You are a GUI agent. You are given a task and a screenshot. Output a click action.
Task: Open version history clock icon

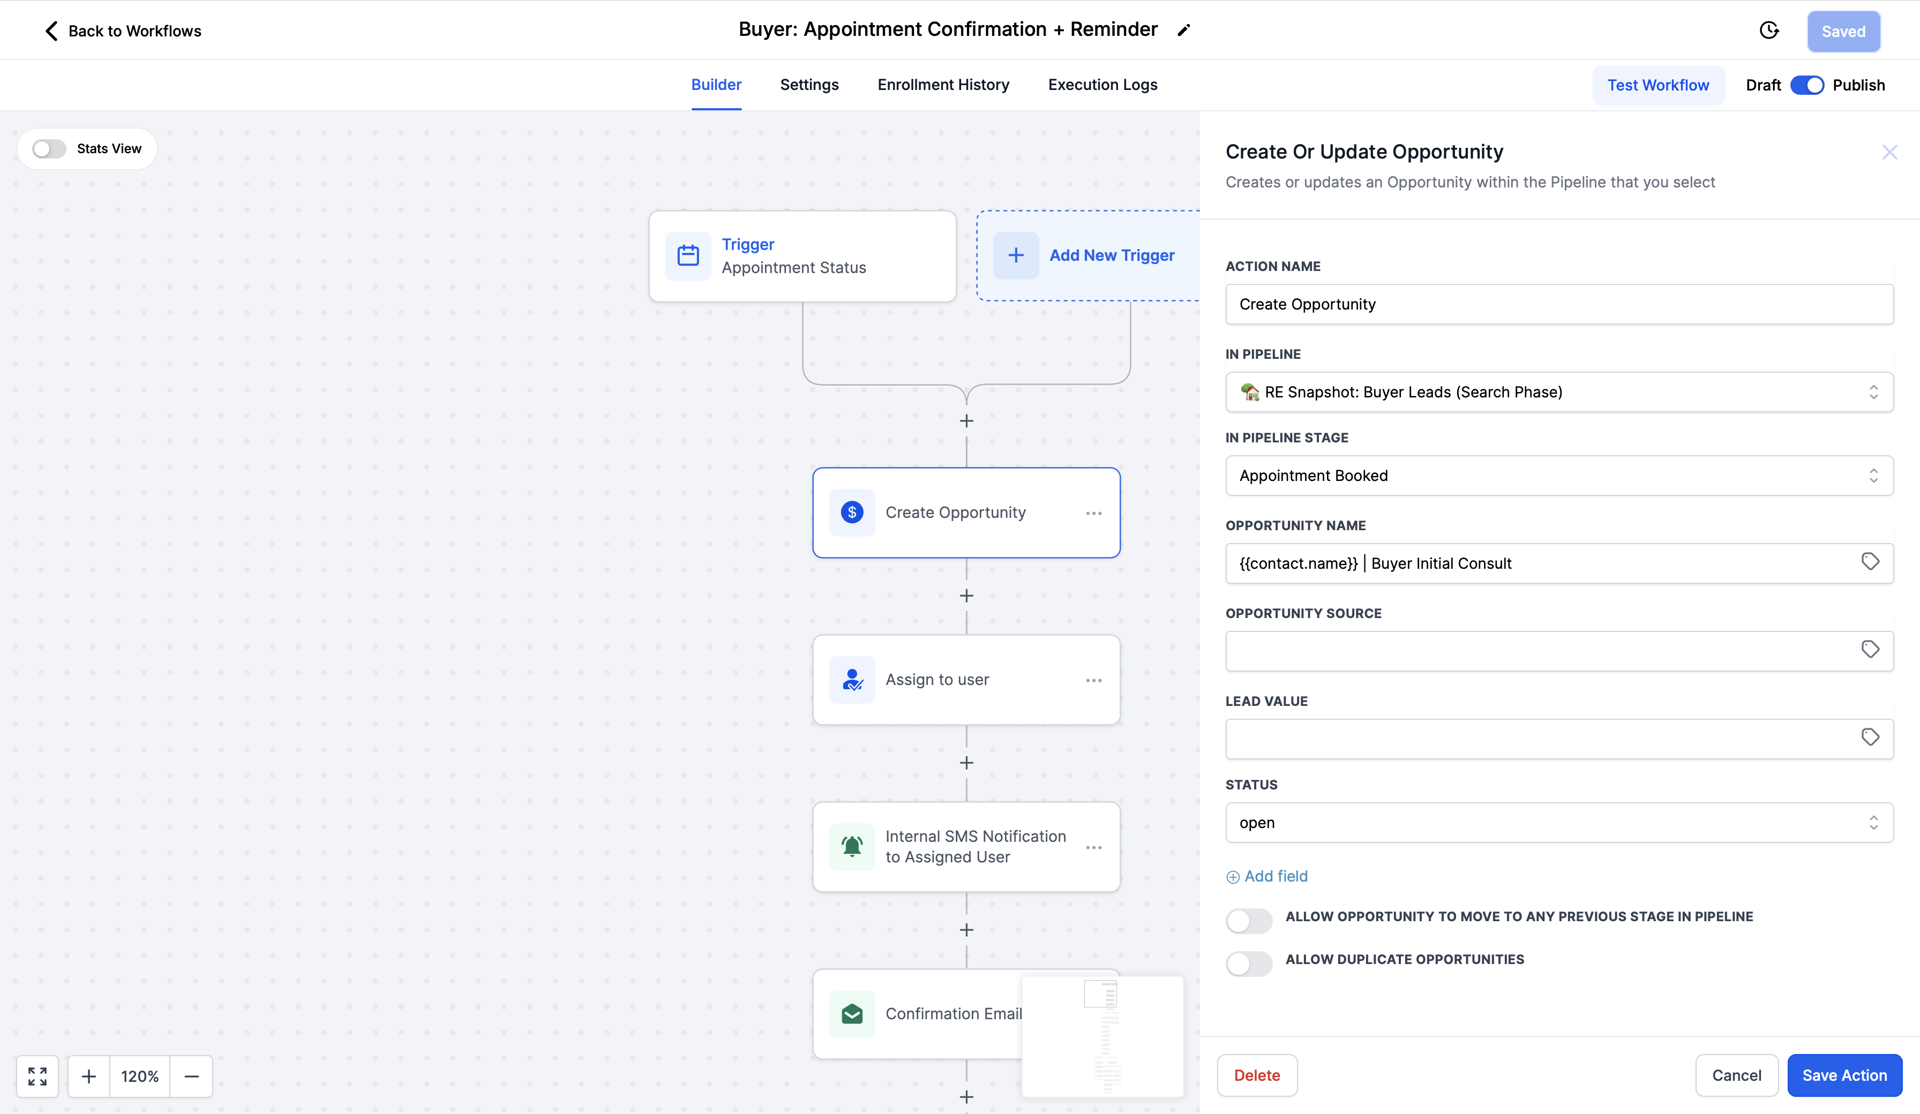(1769, 31)
